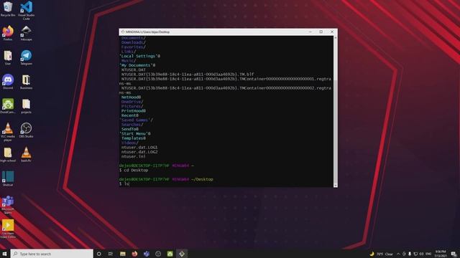Open Microsoft Teams from the taskbar

point(147,254)
